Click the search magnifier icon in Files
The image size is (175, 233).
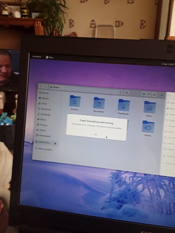[127, 93]
